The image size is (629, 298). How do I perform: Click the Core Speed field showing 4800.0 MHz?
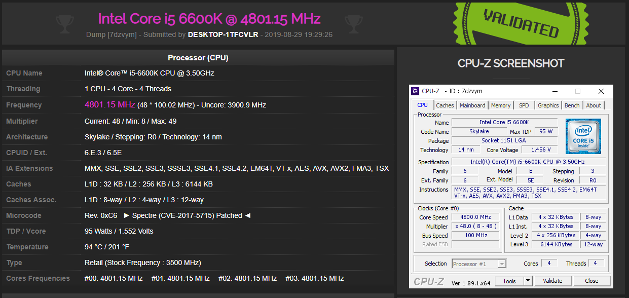pos(476,217)
